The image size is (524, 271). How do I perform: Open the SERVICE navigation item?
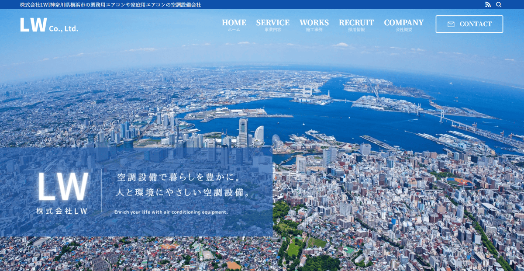(x=273, y=22)
